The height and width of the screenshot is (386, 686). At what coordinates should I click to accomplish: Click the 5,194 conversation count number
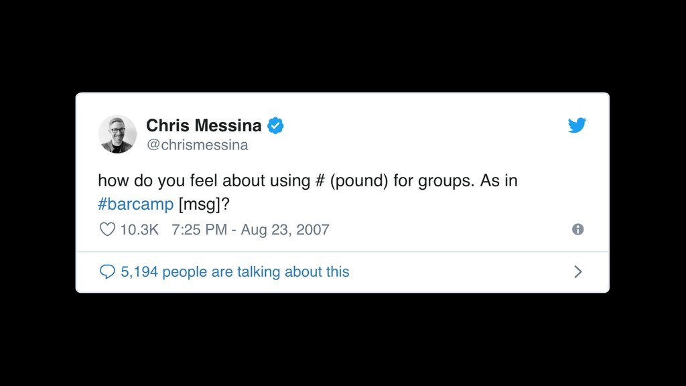[139, 272]
